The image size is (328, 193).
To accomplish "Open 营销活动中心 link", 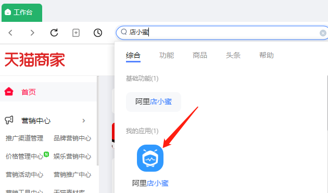I will click(24, 175).
